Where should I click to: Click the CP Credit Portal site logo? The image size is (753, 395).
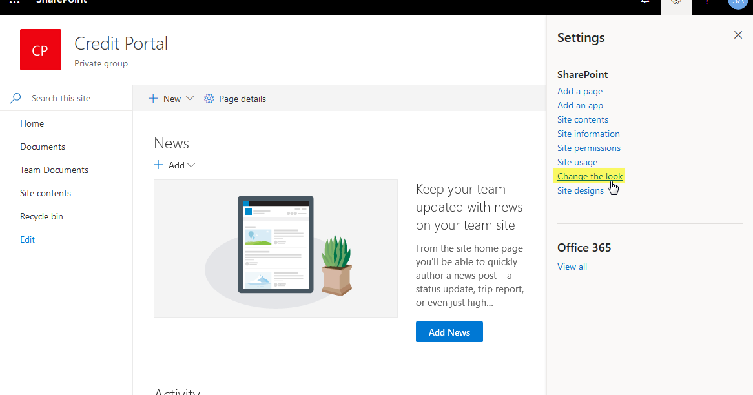(x=40, y=50)
